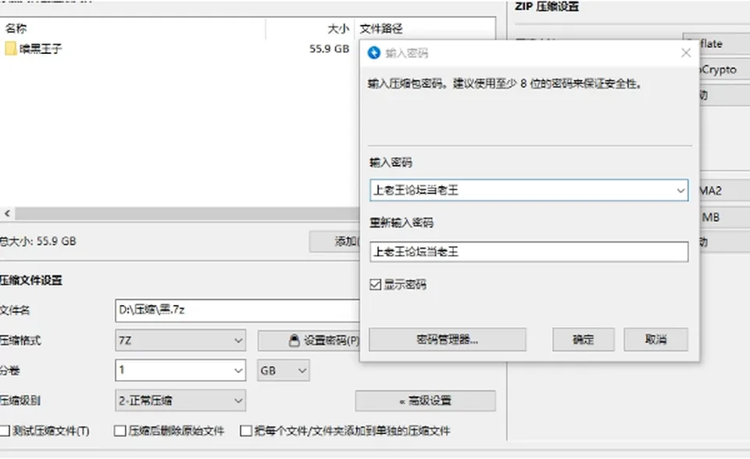Image resolution: width=750 pixels, height=459 pixels.
Task: Open the 密码管理器... button
Action: click(x=447, y=339)
